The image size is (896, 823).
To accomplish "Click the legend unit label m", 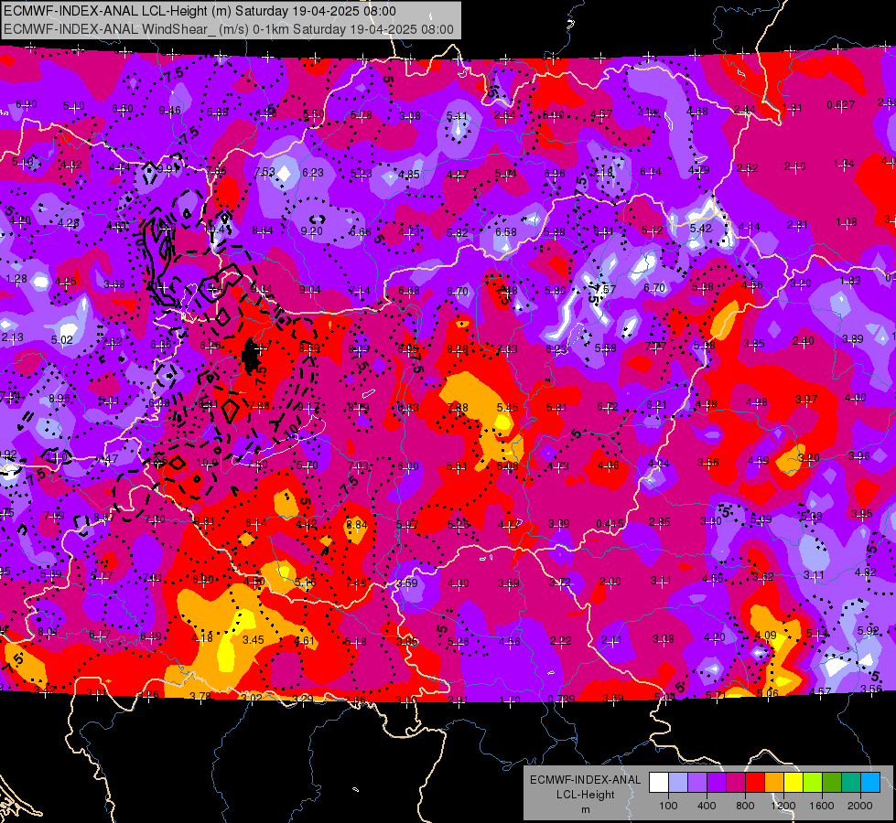I will pyautogui.click(x=586, y=810).
